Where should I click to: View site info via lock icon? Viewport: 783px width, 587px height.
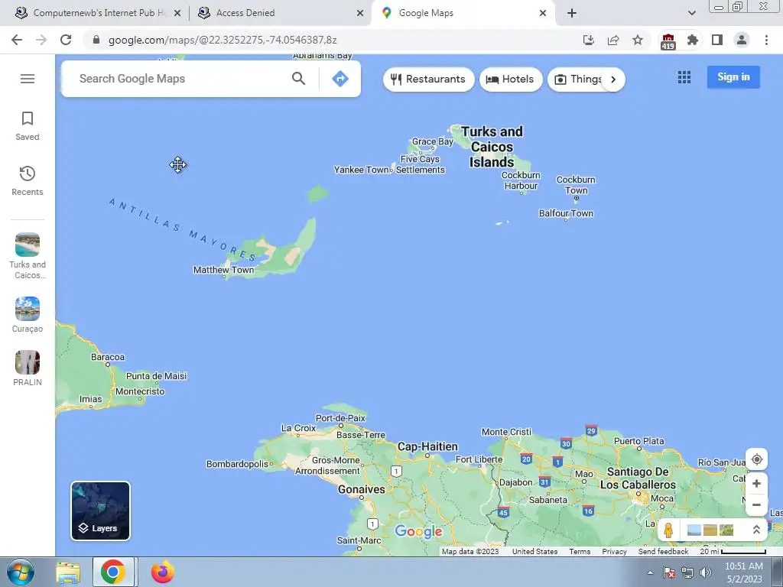point(96,40)
